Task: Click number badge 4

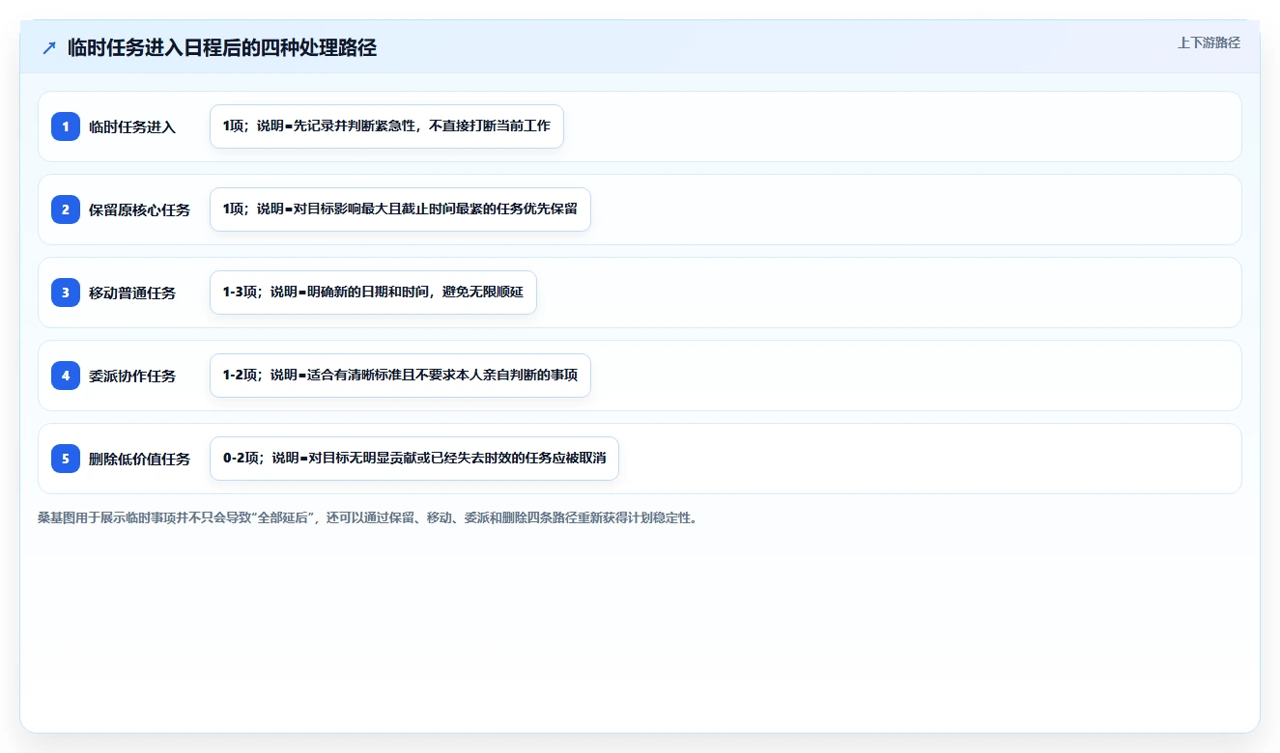Action: pos(66,376)
